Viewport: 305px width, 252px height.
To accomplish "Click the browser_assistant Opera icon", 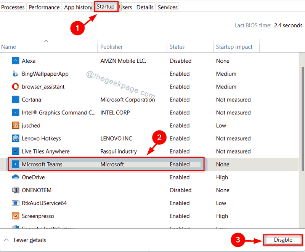I will point(16,87).
